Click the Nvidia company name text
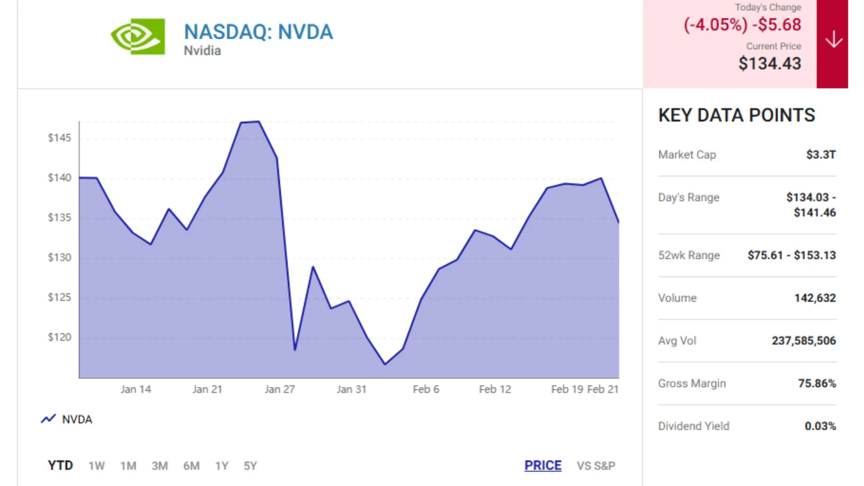This screenshot has height=486, width=864. [202, 50]
